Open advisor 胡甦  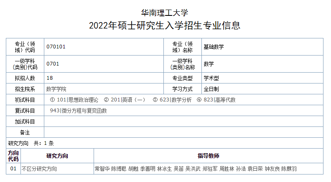[x=133, y=169]
